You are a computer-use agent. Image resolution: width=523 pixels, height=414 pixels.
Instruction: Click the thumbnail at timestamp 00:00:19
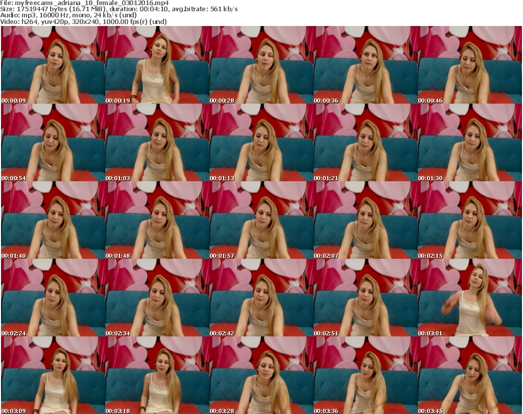click(157, 65)
